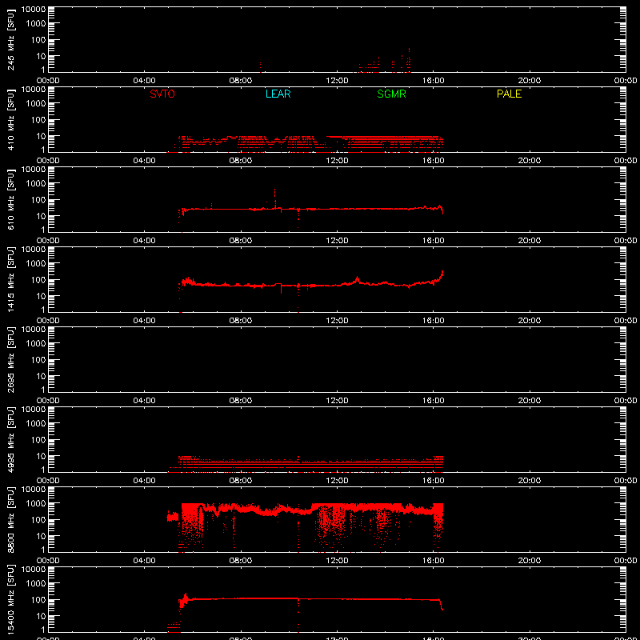Screen dimensions: 640x640
Task: Click the 04:00 label below the 610 MHz panel
Action: pyautogui.click(x=145, y=241)
